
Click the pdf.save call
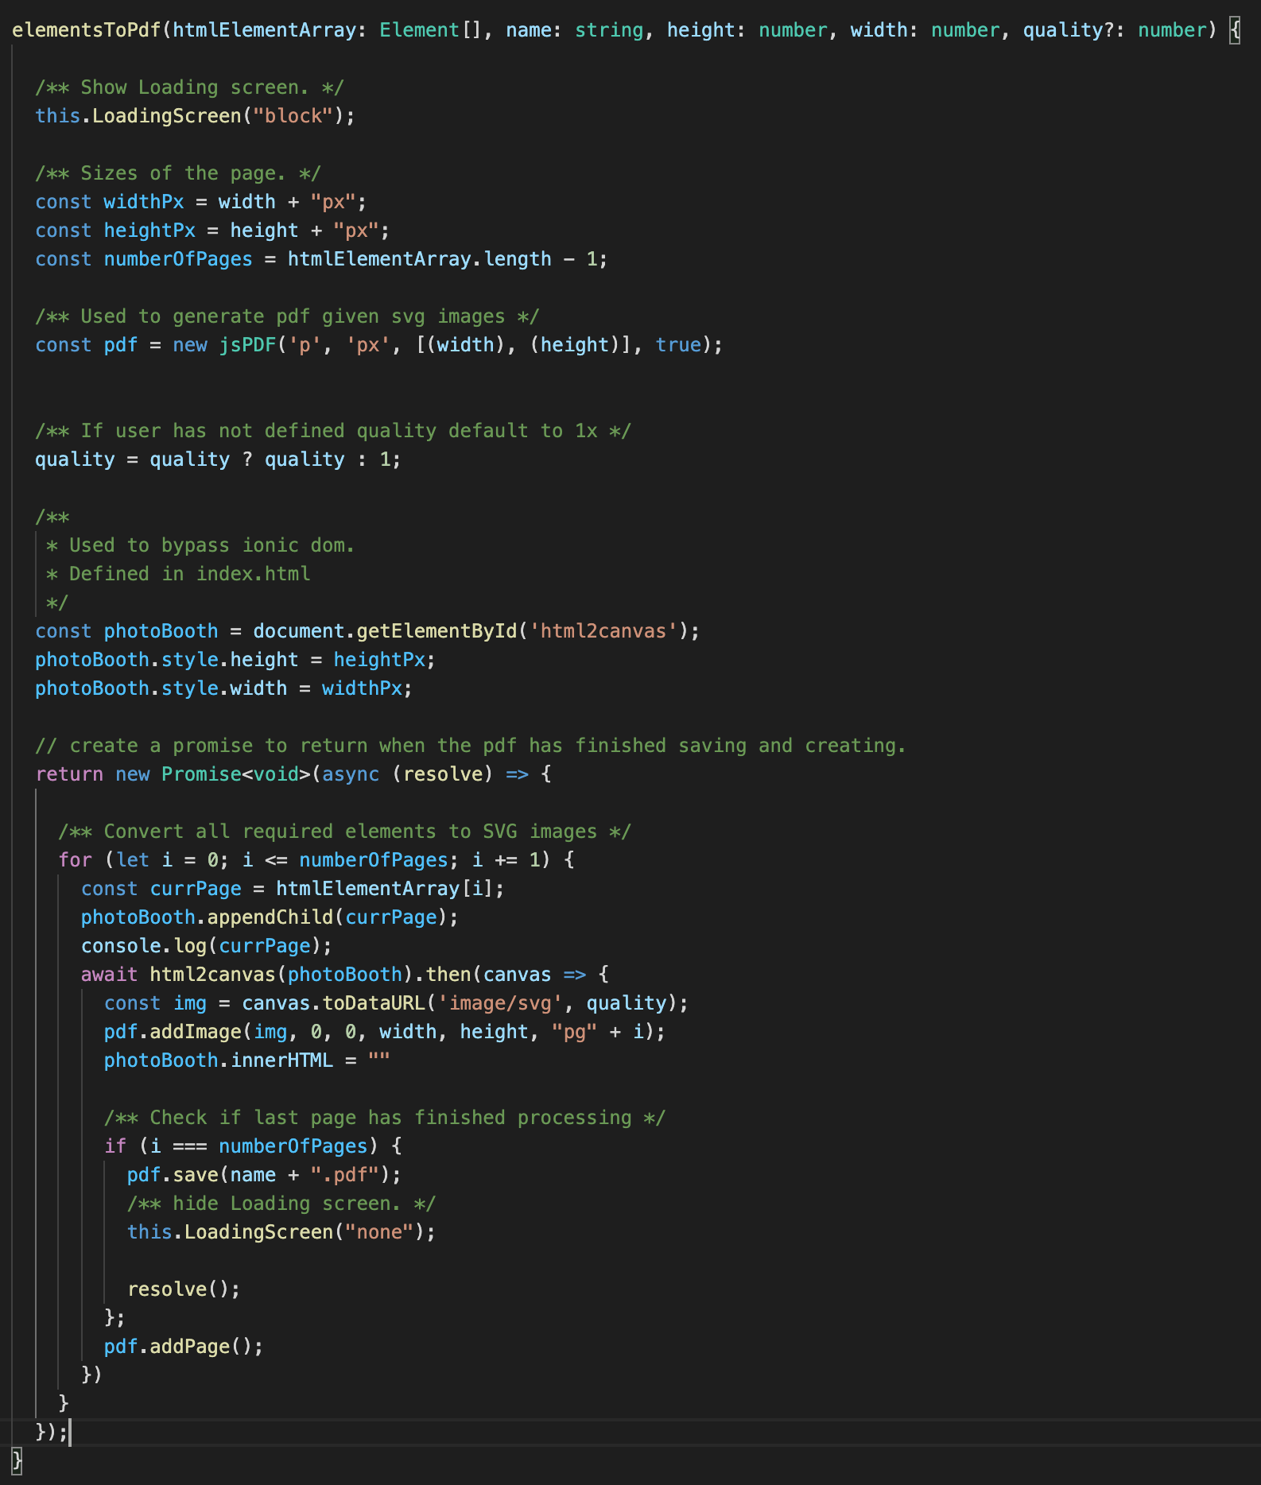(264, 1175)
